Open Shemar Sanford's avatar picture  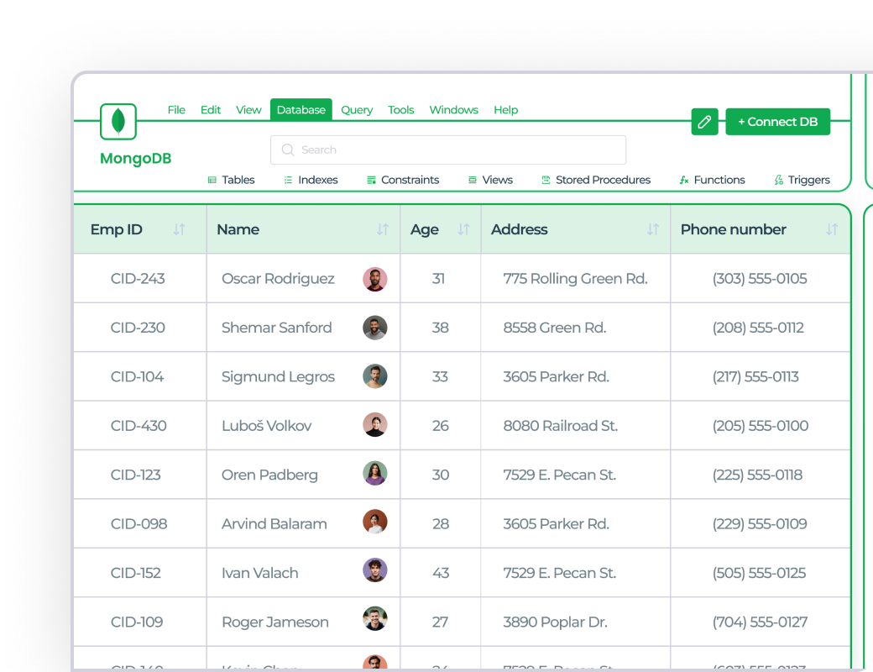coord(374,328)
